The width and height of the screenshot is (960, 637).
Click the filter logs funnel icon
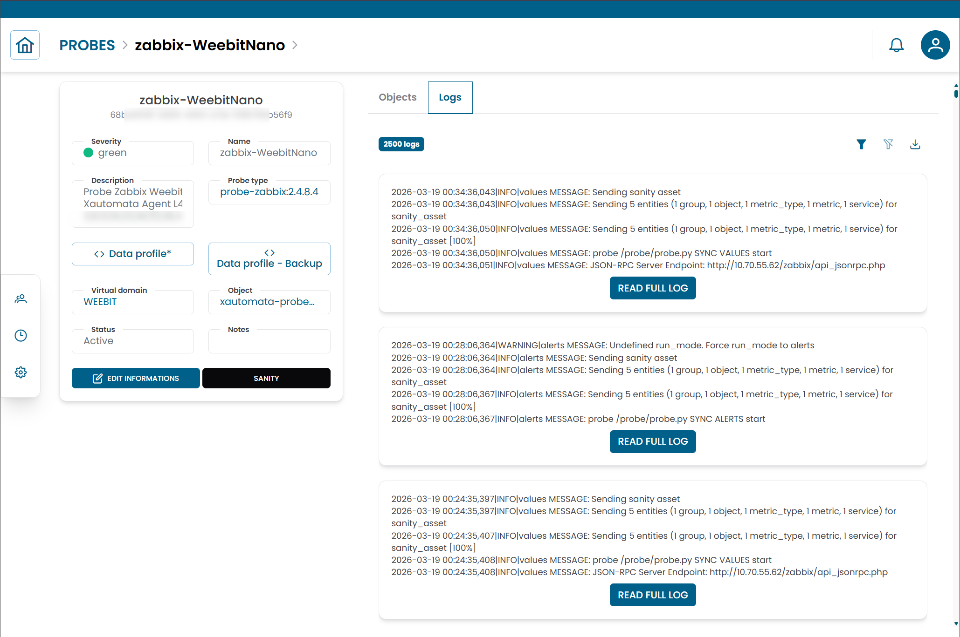pos(861,144)
